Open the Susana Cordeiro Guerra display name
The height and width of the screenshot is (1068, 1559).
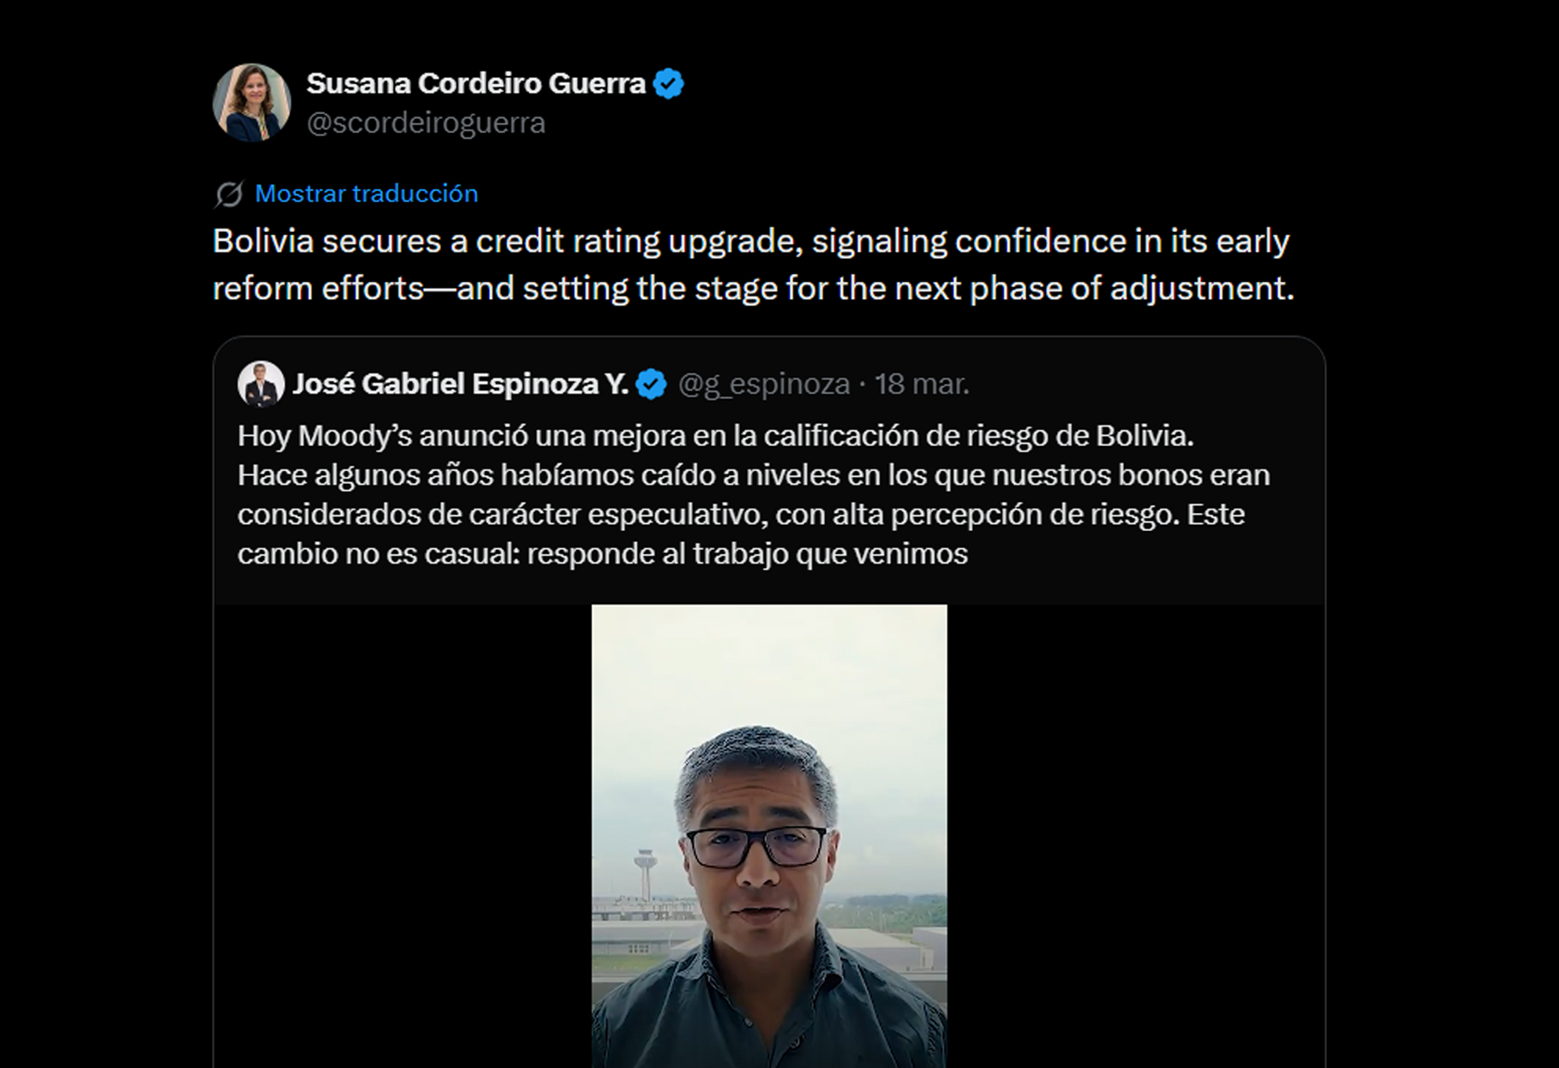point(475,84)
